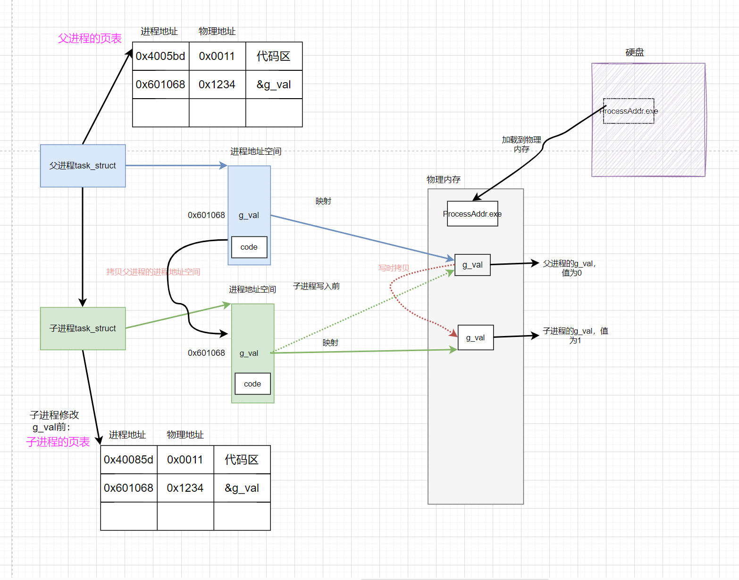Viewport: 739px width, 580px height.
Task: Click 物理地址 header above child page table
Action: click(x=185, y=435)
